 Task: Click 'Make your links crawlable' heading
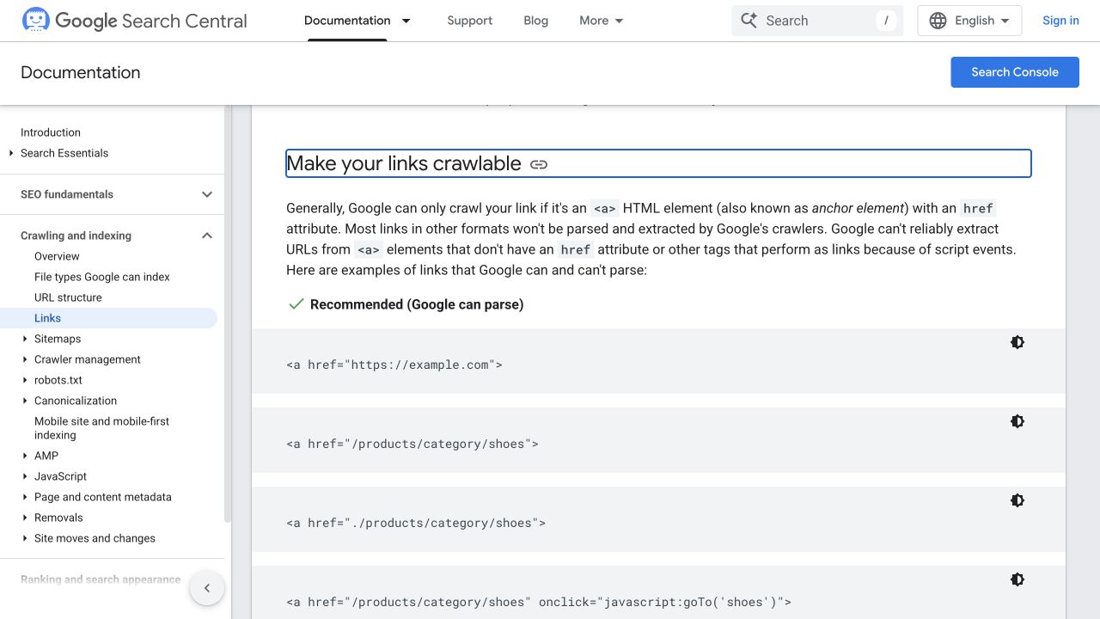(x=404, y=163)
